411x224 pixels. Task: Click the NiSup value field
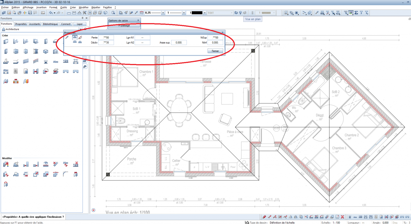coord(215,37)
